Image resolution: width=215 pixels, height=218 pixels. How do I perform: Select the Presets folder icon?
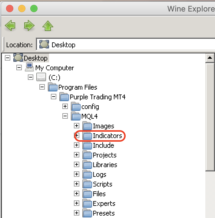point(87,213)
